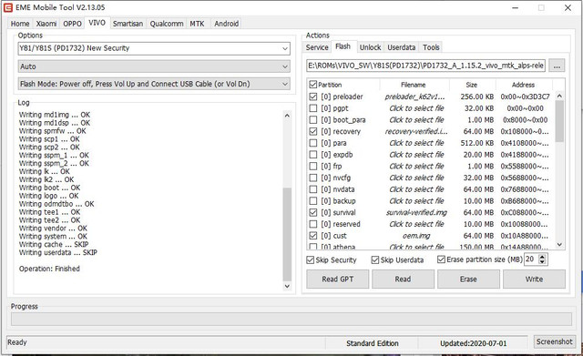Viewport: 583px width, 356px height.
Task: Toggle the Erase partition size checkbox
Action: pyautogui.click(x=441, y=259)
